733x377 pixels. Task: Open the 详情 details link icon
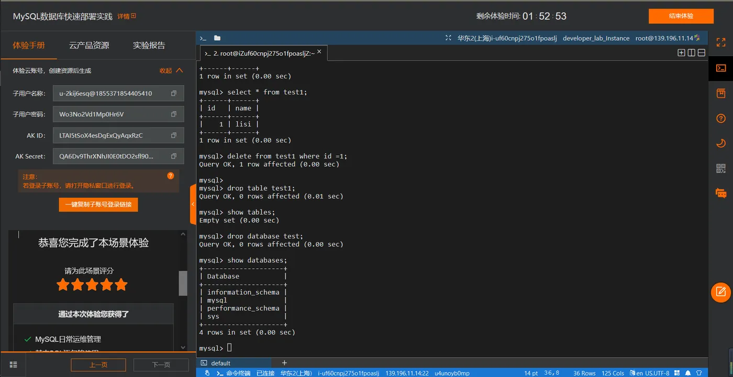point(134,16)
